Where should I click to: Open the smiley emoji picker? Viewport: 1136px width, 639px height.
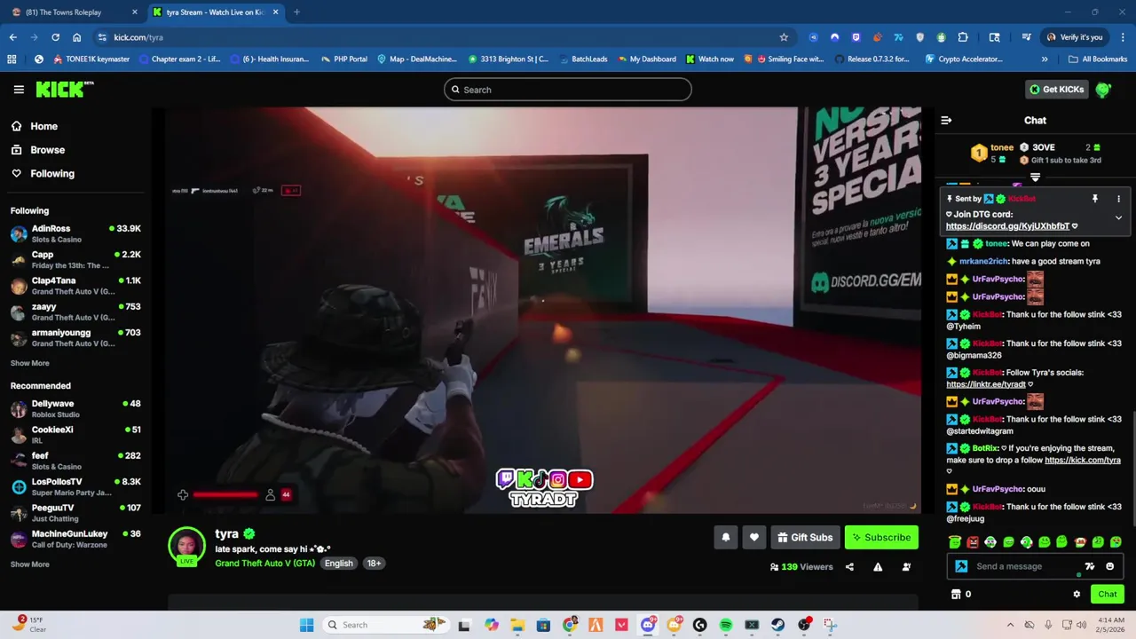pyautogui.click(x=1109, y=566)
